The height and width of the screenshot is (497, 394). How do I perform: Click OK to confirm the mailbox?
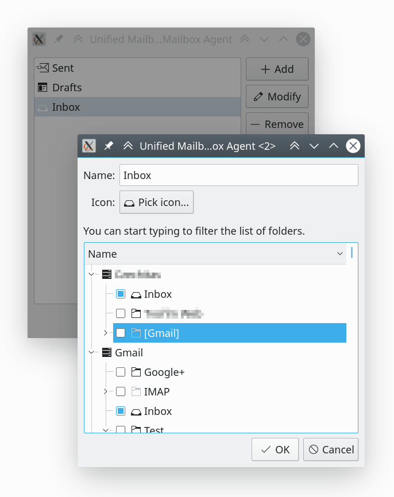(x=275, y=449)
